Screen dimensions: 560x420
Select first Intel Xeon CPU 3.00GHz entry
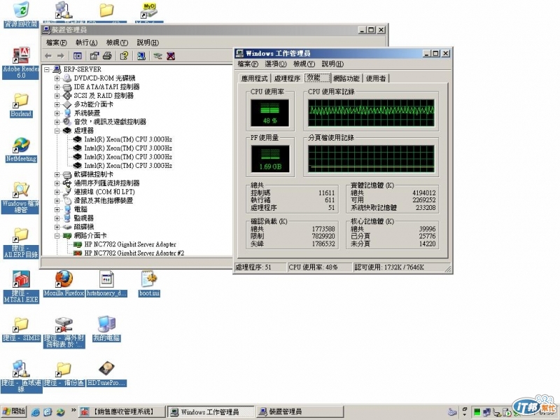point(128,139)
